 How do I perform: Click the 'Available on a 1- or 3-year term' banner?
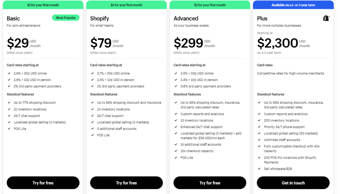(293, 5)
